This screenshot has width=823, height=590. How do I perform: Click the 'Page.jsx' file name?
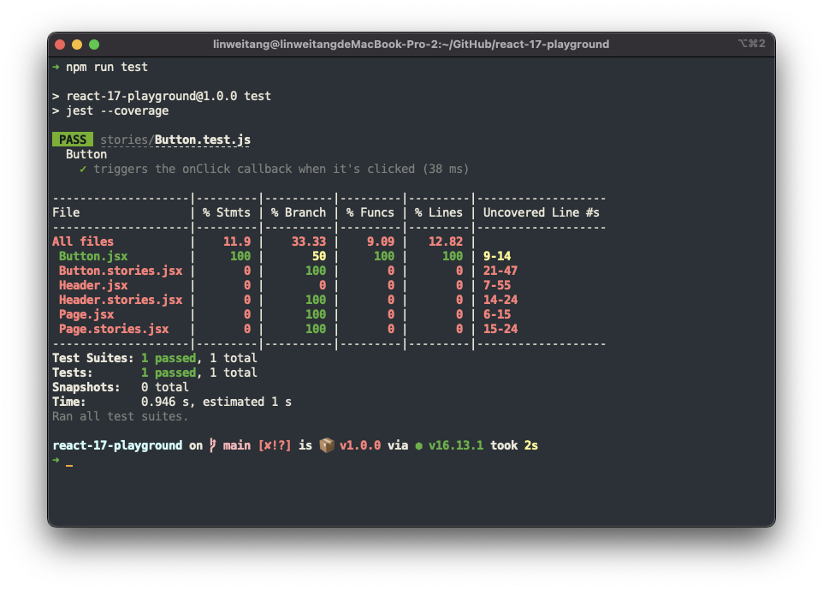tap(86, 315)
